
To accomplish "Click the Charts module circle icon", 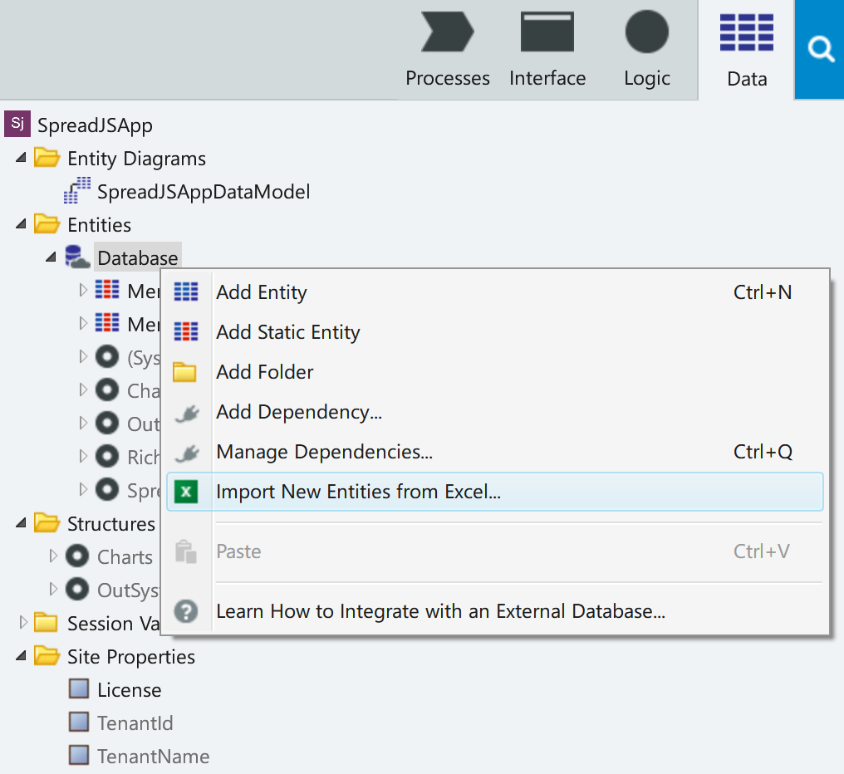I will 77,556.
